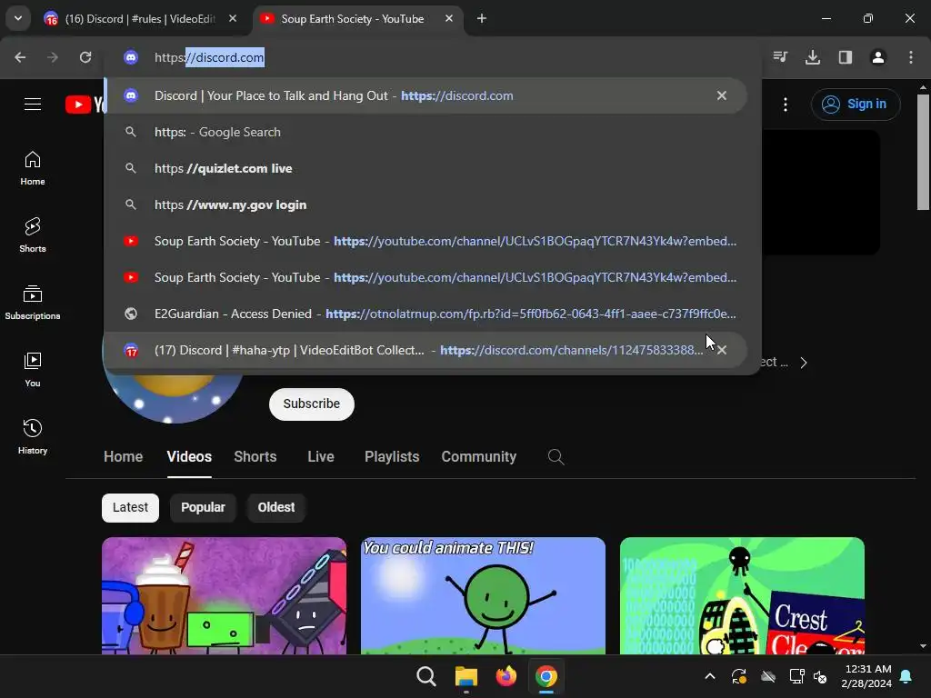
Task: Open the Discord #haha-ytp suggestion
Action: pyautogui.click(x=425, y=350)
